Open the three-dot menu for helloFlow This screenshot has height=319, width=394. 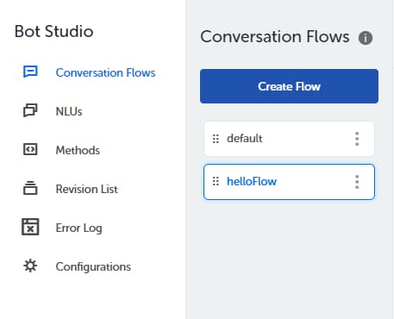[357, 182]
